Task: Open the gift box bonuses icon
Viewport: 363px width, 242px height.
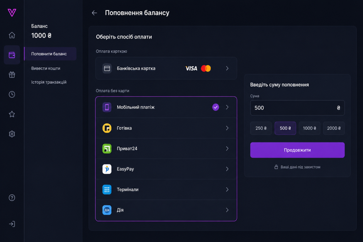Action: click(12, 75)
